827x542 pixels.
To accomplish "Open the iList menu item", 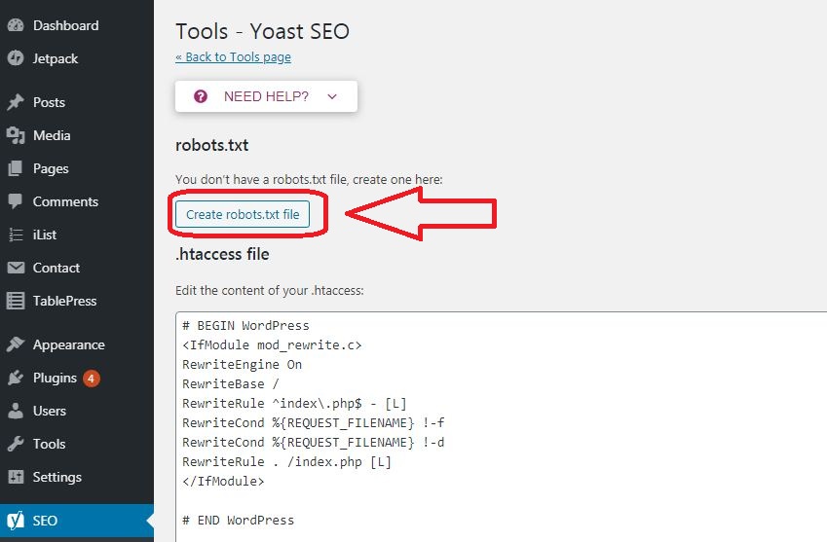I will [x=77, y=235].
